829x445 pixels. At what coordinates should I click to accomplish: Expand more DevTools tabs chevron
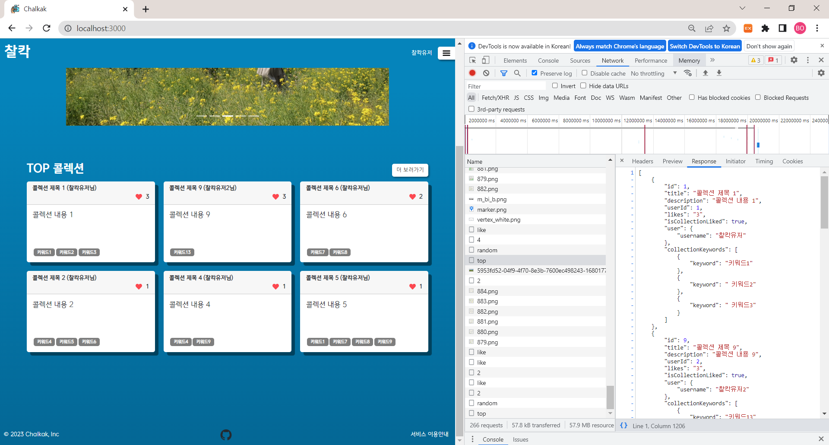point(712,60)
